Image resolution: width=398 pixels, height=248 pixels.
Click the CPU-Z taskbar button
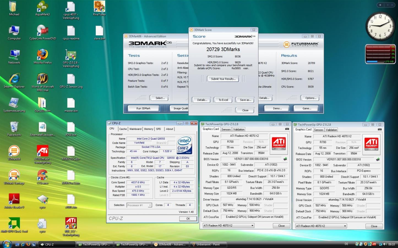click(x=56, y=244)
